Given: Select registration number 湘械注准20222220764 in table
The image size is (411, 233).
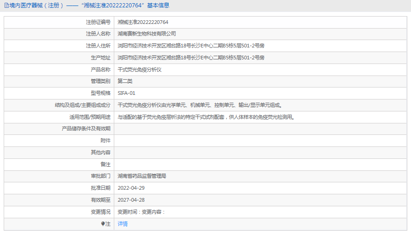Looking at the screenshot, I should coord(143,22).
